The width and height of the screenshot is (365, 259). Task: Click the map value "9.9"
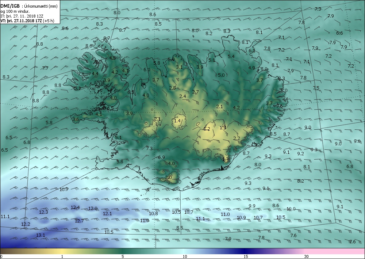(252, 206)
